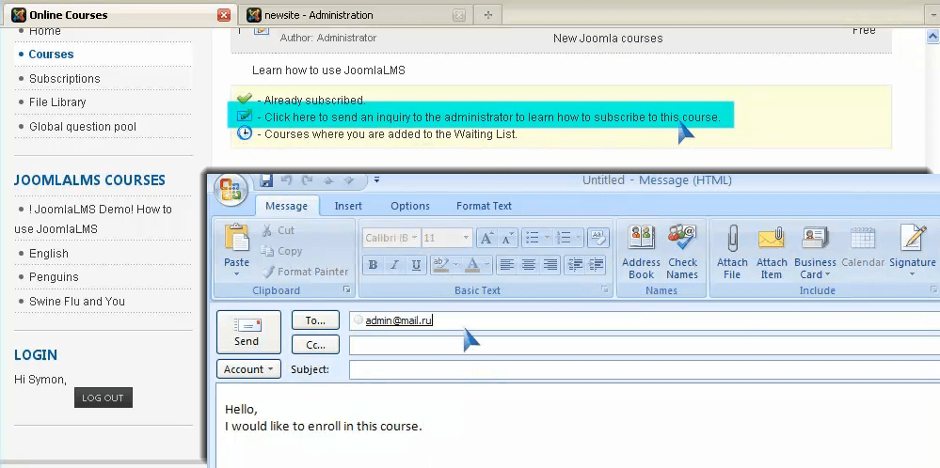Viewport: 940px width, 468px height.
Task: Switch to the Insert ribbon tab
Action: [x=348, y=206]
